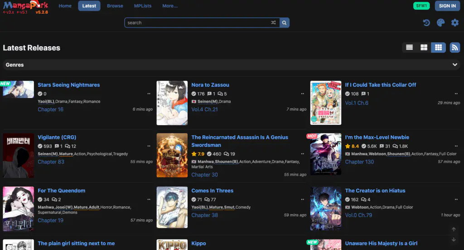Open I'm the Max-Level Newbie Chapter 130
The height and width of the screenshot is (250, 464).
point(359,162)
